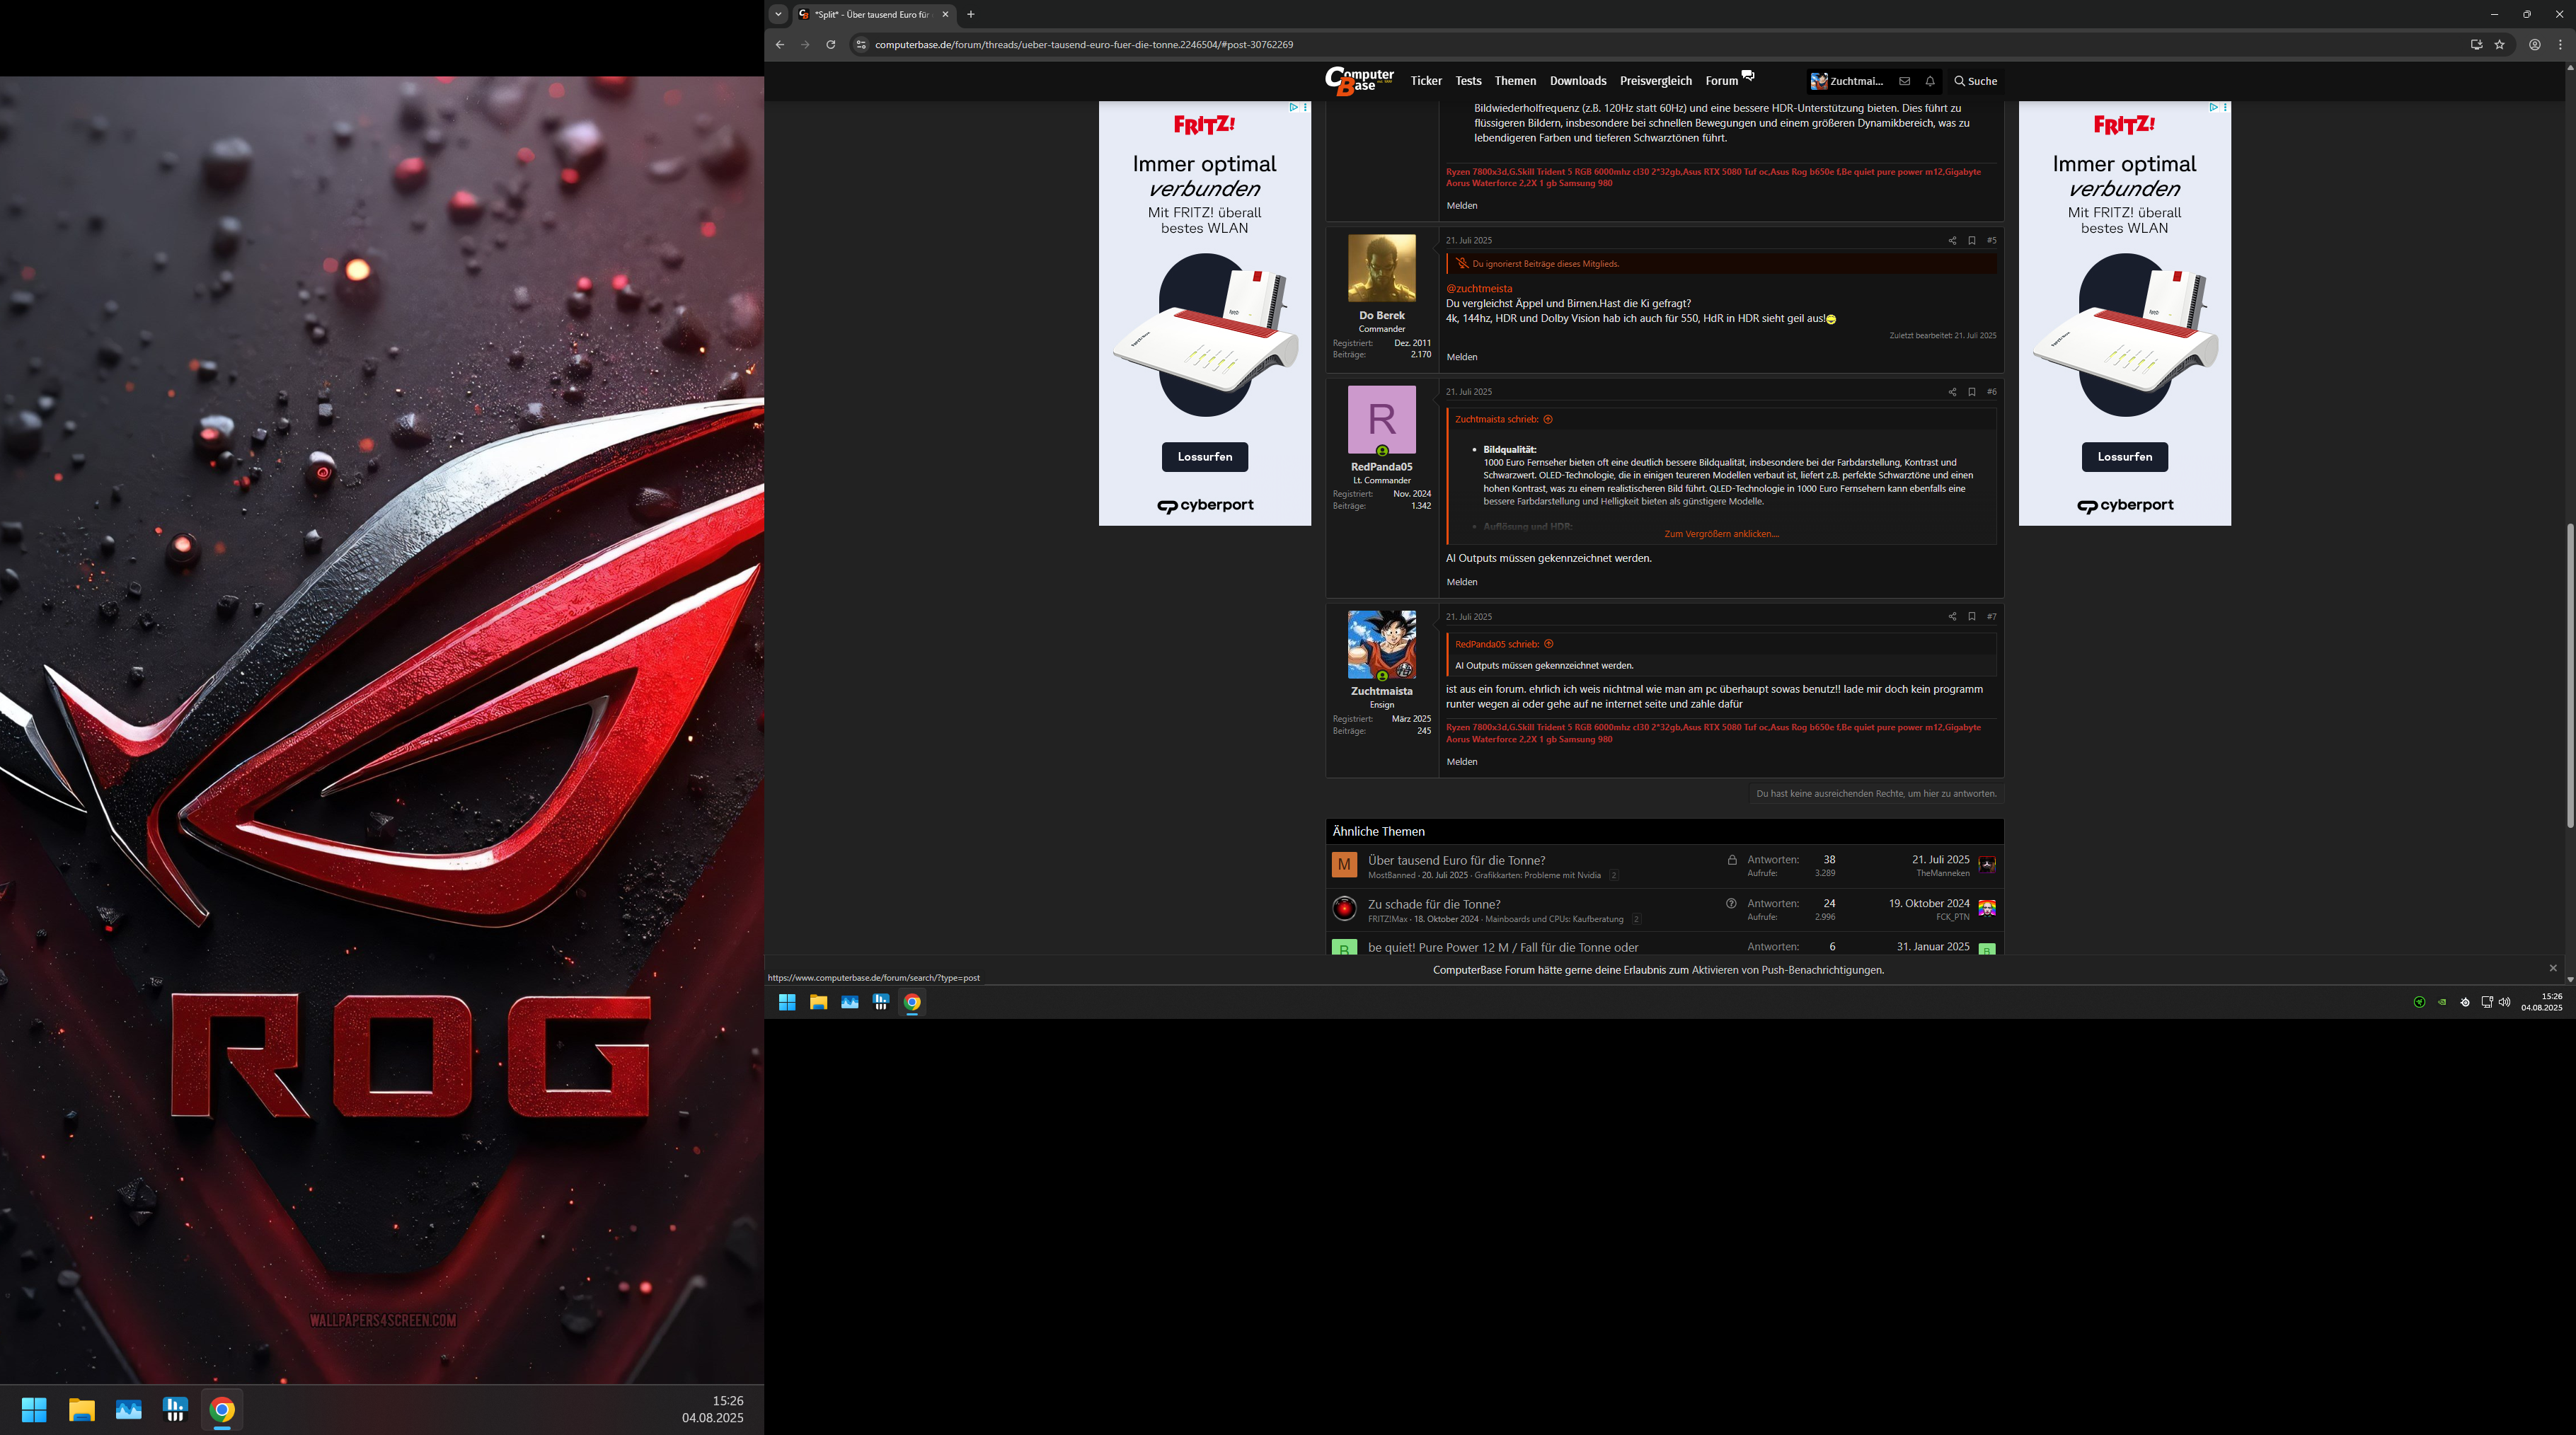Expand the quote via 'Zum Vergrößern anklicken'
Viewport: 2576px width, 1435px height.
pyautogui.click(x=1720, y=534)
